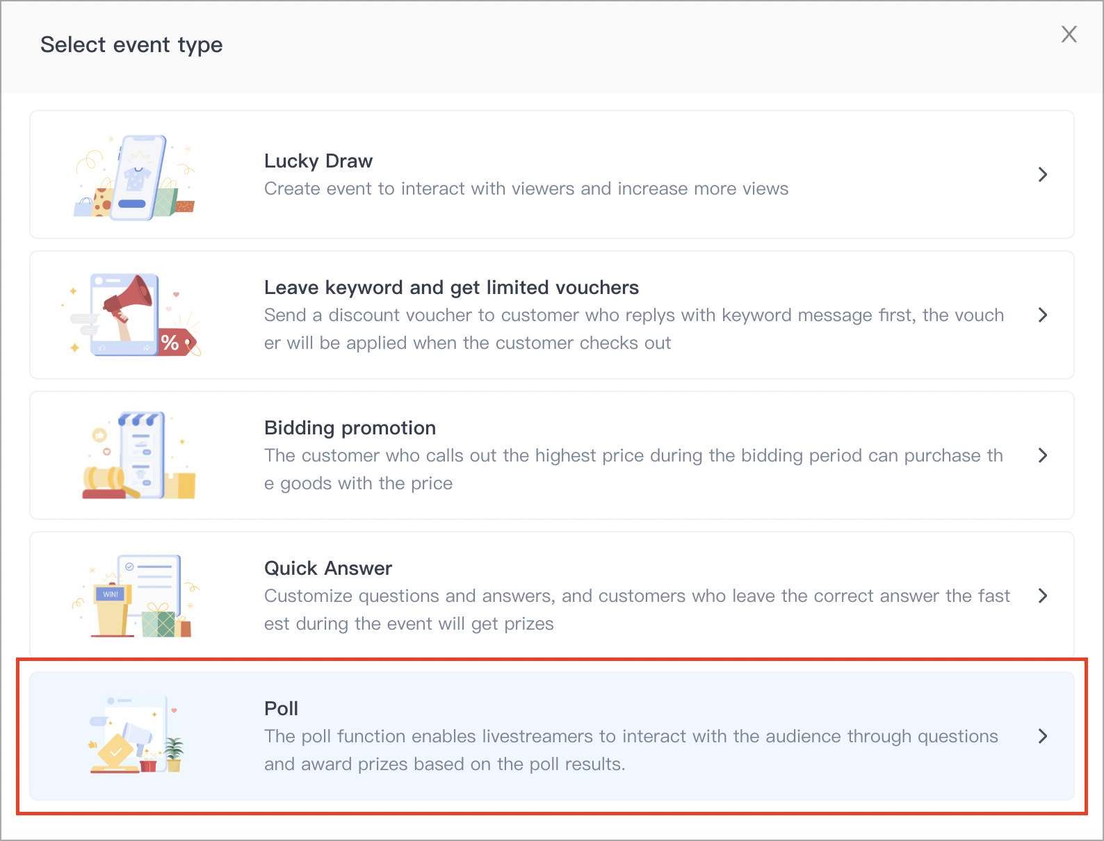Choose the Quick Answer heading
Image resolution: width=1104 pixels, height=841 pixels.
coord(328,569)
